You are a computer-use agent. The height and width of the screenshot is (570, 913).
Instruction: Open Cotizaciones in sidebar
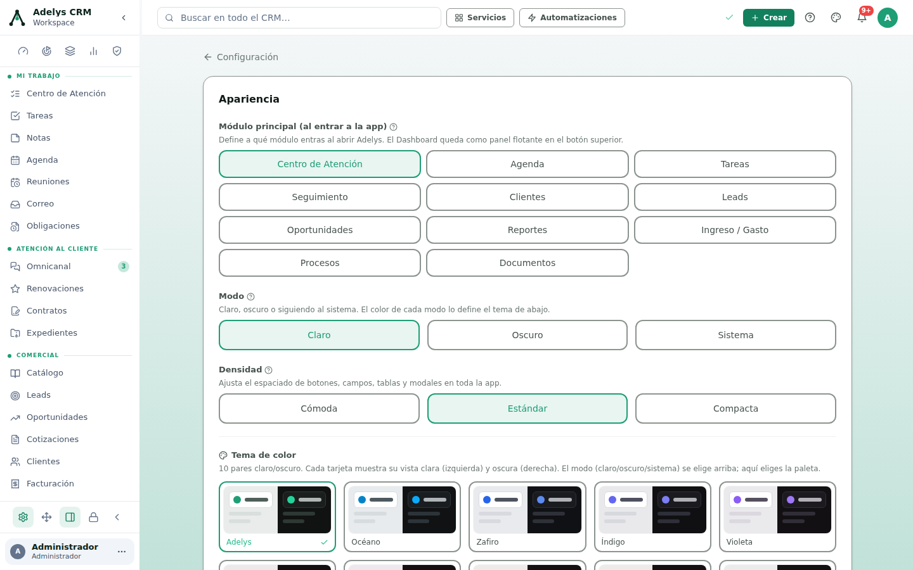[70, 440]
